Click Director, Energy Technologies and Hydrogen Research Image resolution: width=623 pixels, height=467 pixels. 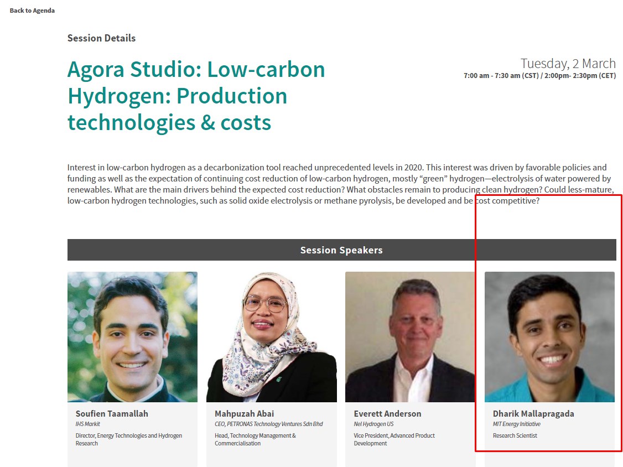click(x=129, y=439)
